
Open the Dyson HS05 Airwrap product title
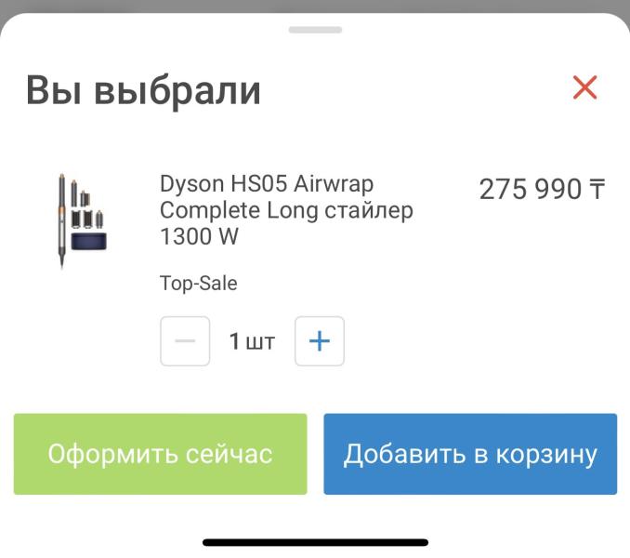click(x=286, y=210)
